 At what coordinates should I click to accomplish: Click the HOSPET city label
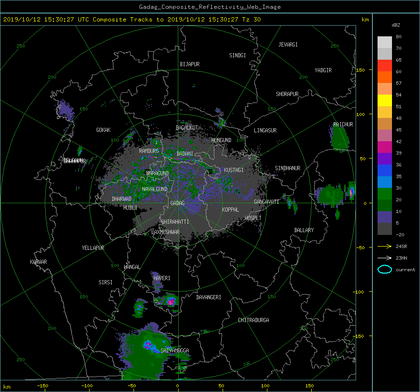pos(253,218)
